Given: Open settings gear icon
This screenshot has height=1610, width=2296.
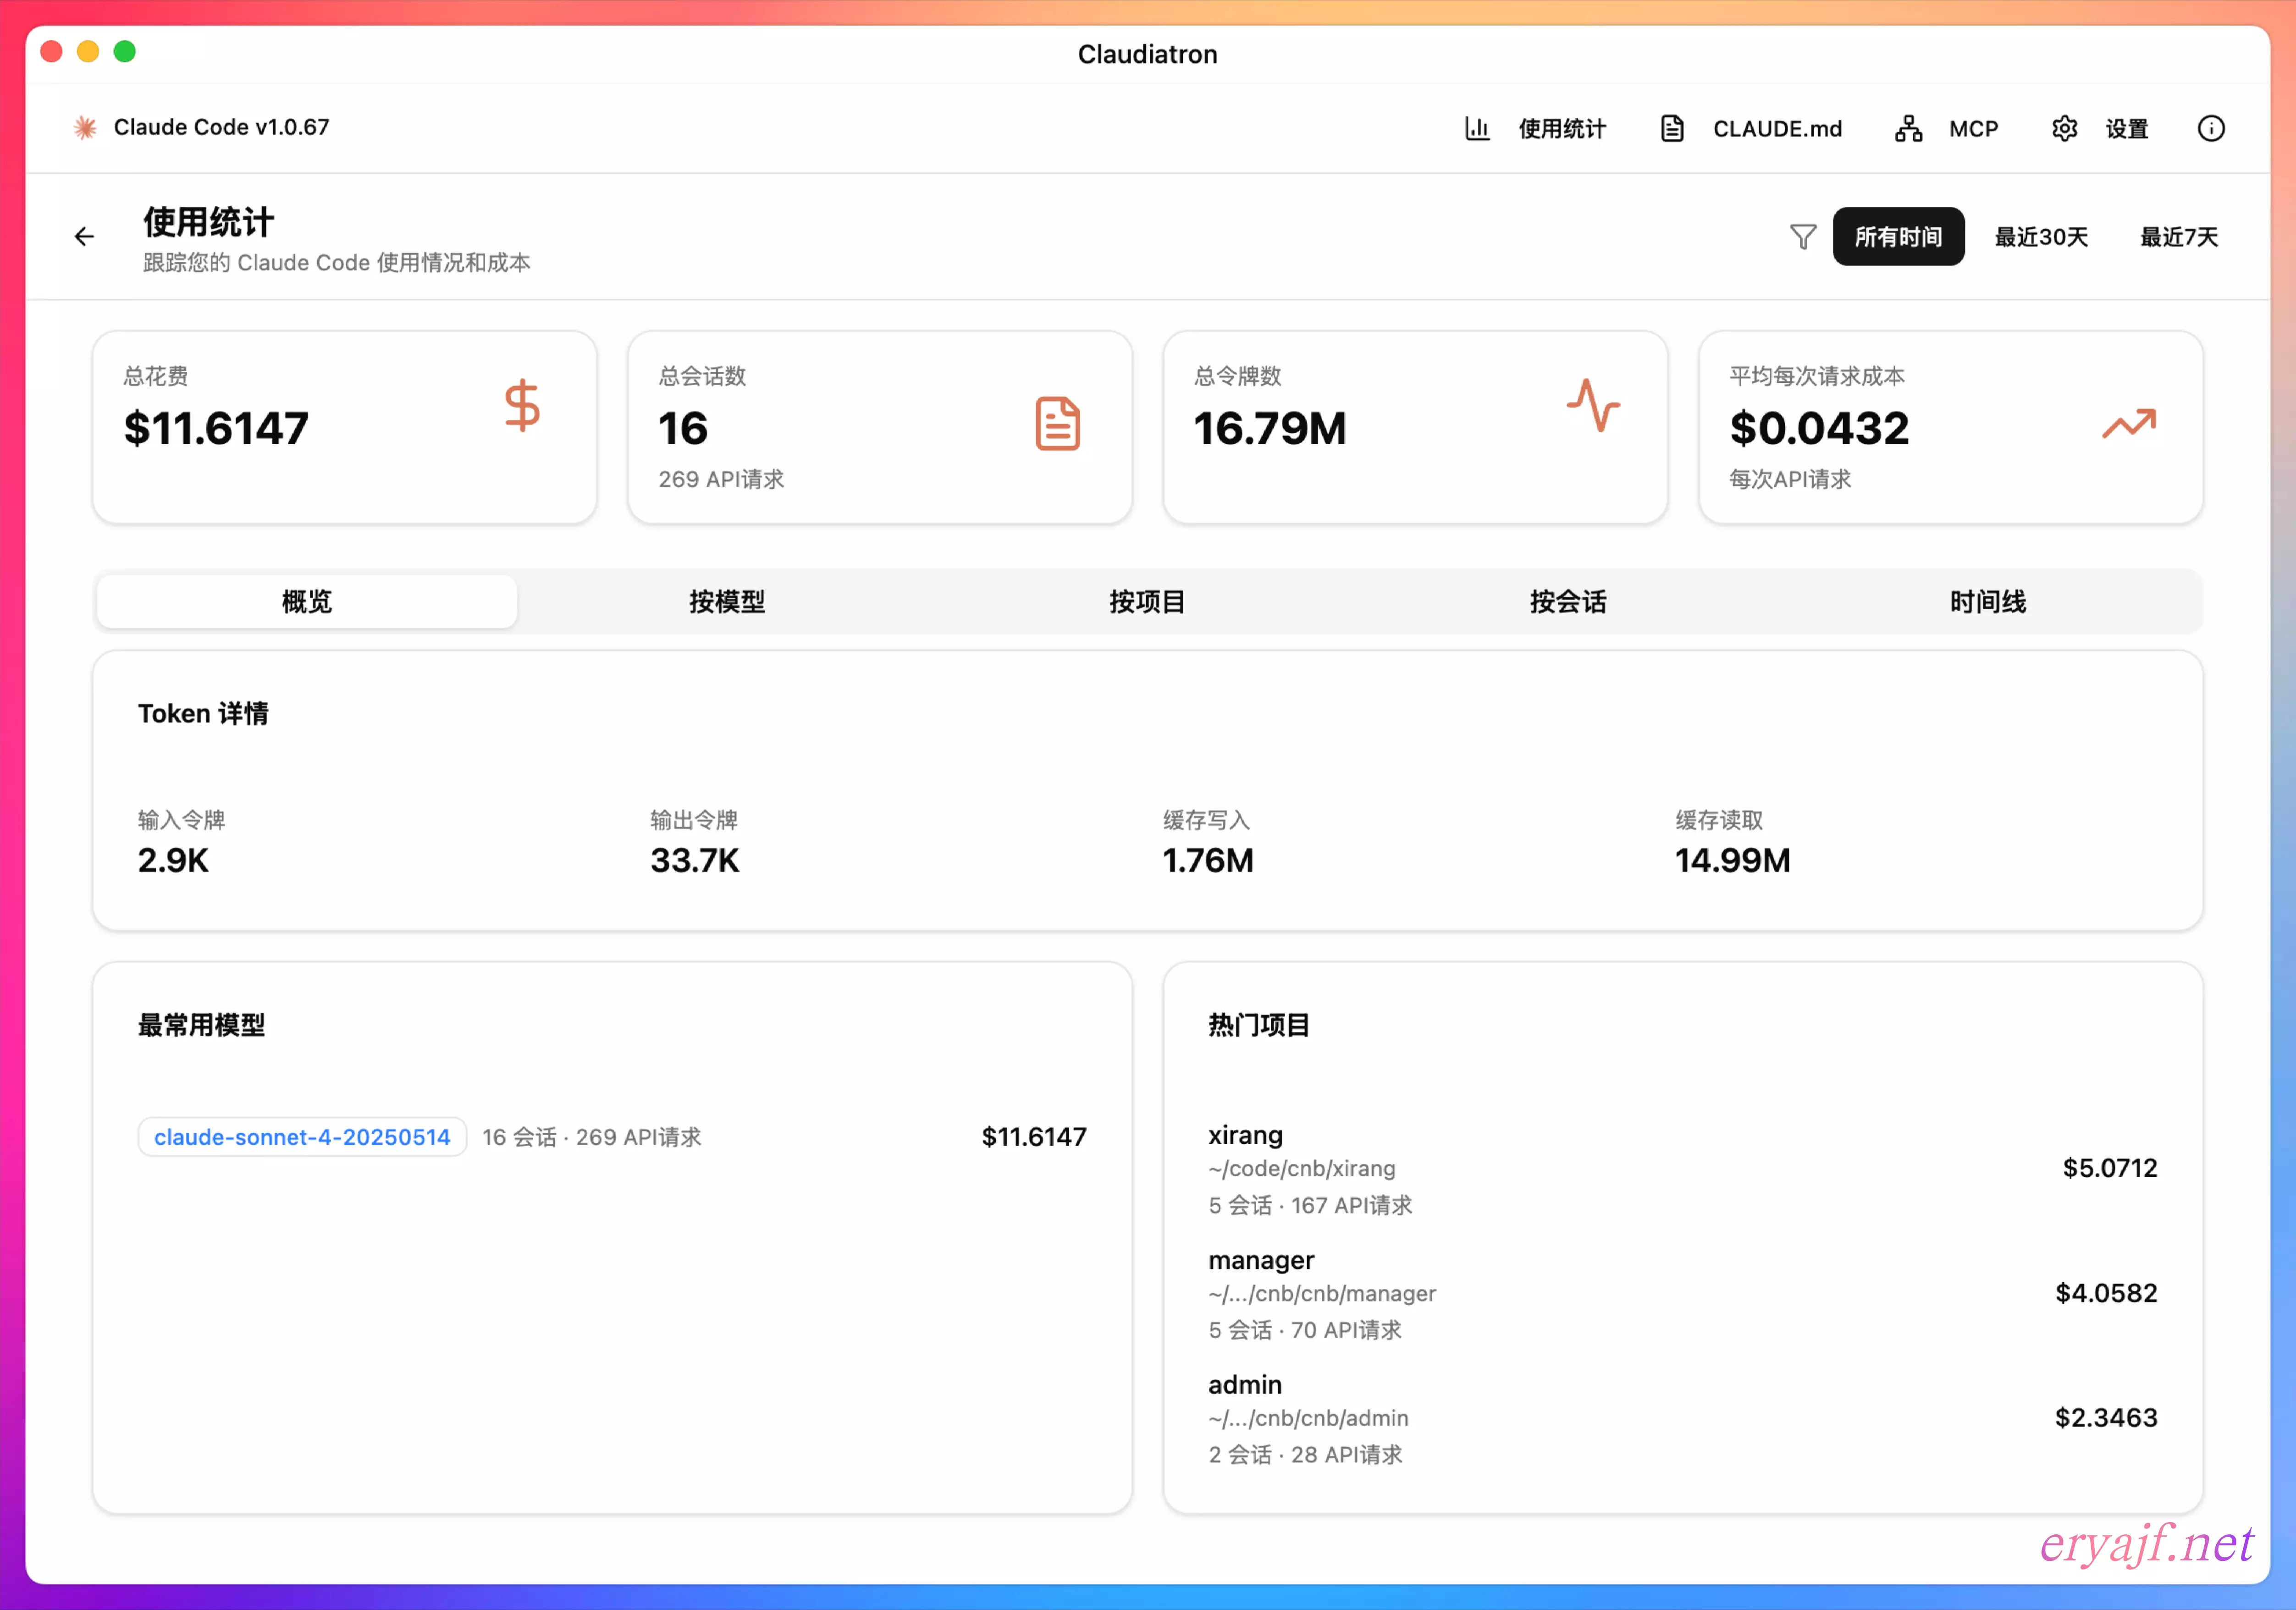Looking at the screenshot, I should point(2064,128).
